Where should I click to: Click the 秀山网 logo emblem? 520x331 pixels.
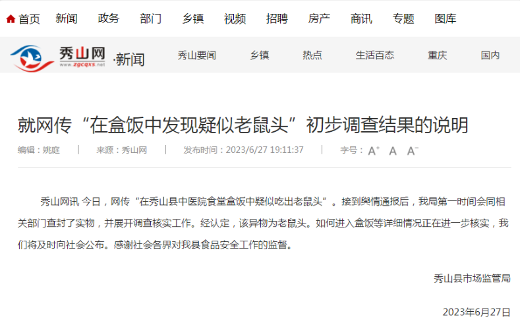point(32,59)
